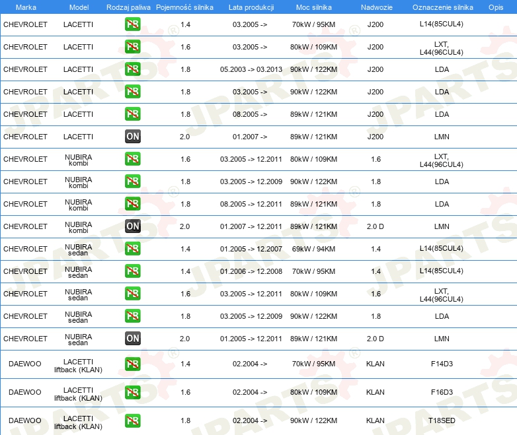The image size is (517, 435).
Task: Click 70kW / 95KM in the Daewoo F14D3 row
Action: click(x=313, y=364)
